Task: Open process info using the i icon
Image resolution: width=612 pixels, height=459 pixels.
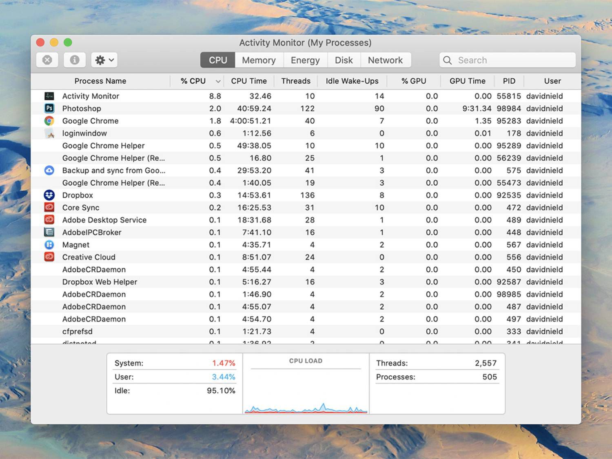Action: pyautogui.click(x=74, y=60)
